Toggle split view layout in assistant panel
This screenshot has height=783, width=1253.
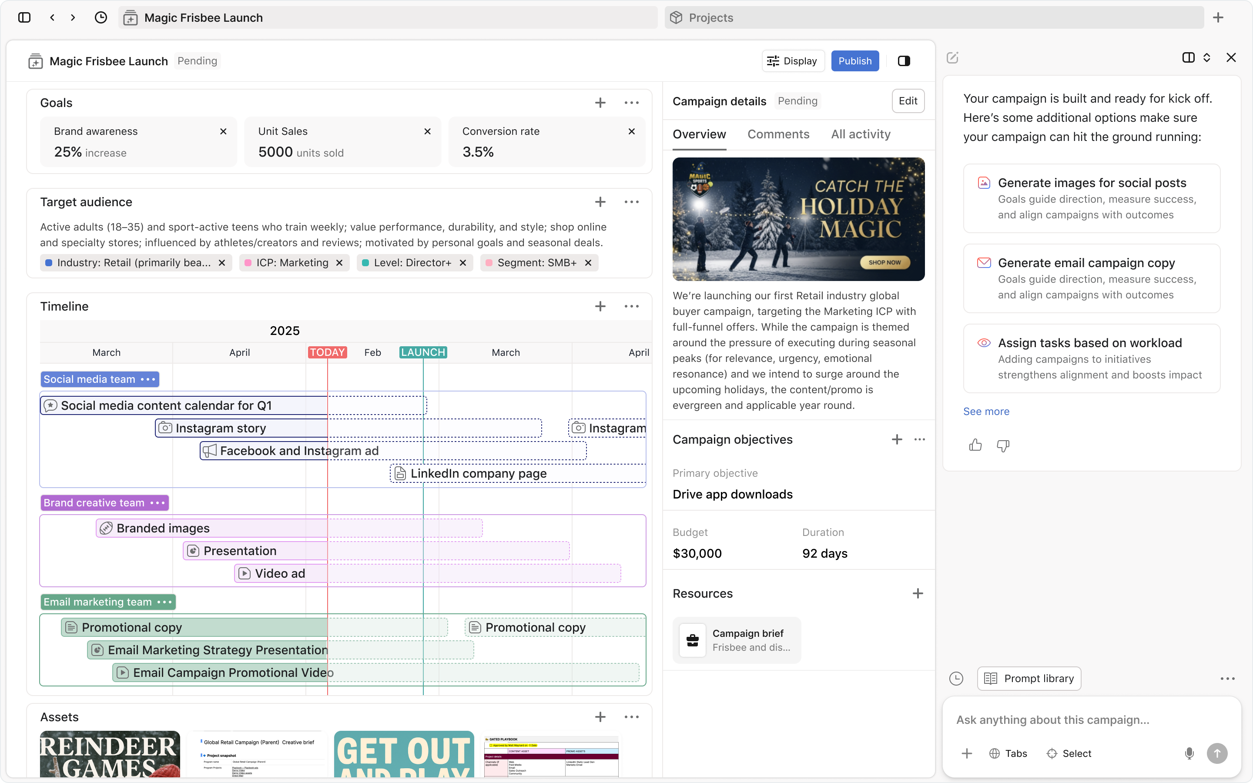coord(1188,57)
